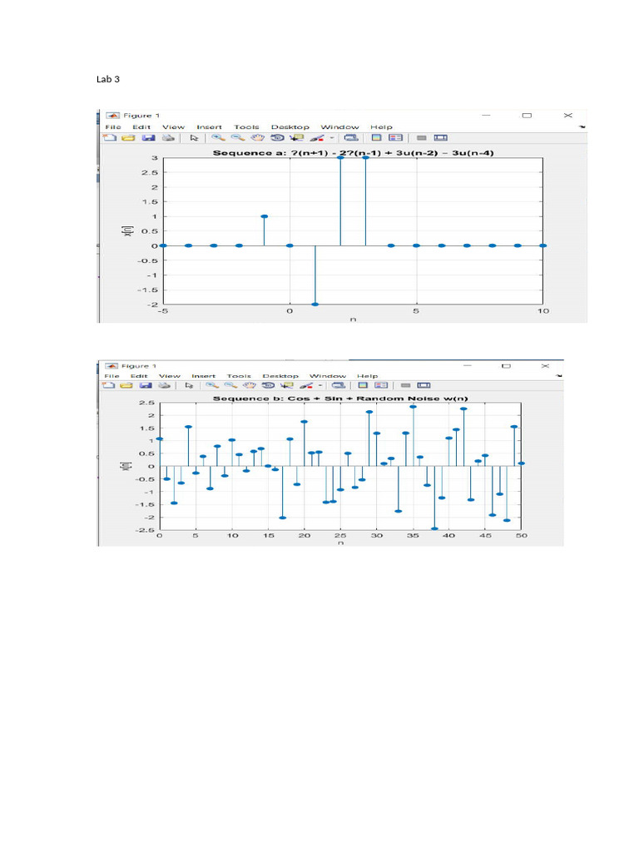Click the Sequence b plot title text
Viewport: 639px width, 852px height.
point(340,399)
